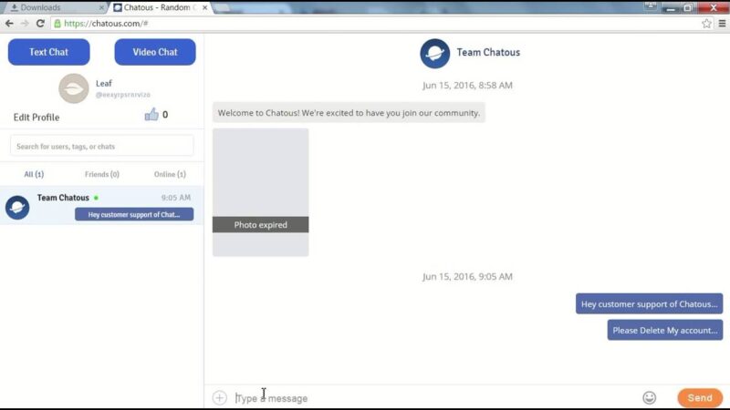The width and height of the screenshot is (730, 410).
Task: Switch to the Online (1) tab
Action: 170,174
